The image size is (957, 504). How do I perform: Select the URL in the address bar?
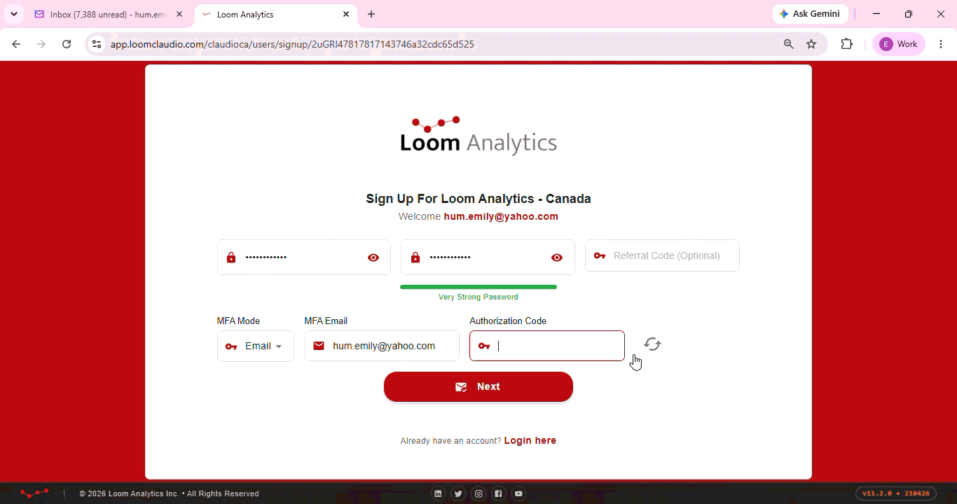pyautogui.click(x=292, y=44)
